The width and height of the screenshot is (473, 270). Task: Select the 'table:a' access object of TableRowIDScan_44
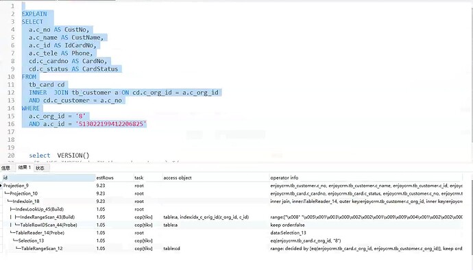[x=171, y=225]
